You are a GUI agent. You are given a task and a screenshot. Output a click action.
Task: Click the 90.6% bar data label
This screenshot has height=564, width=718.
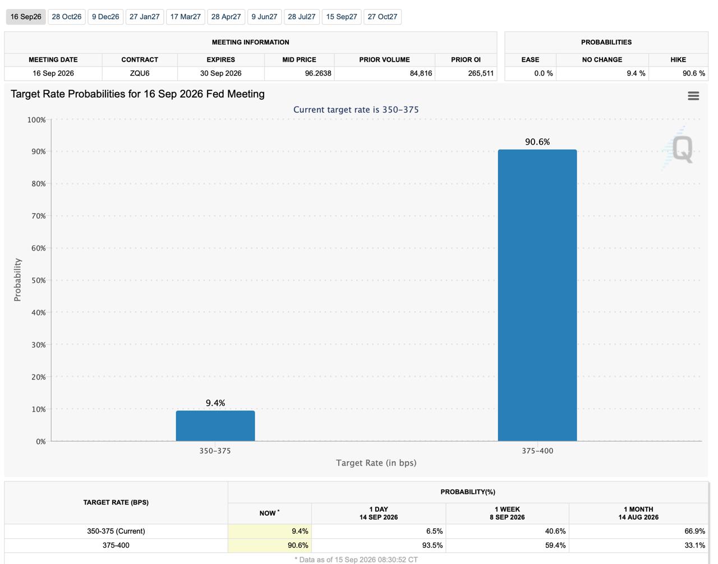pyautogui.click(x=537, y=142)
